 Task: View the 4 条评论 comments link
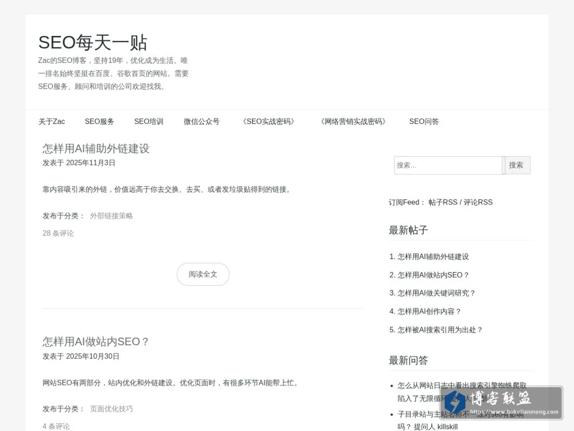[56, 426]
